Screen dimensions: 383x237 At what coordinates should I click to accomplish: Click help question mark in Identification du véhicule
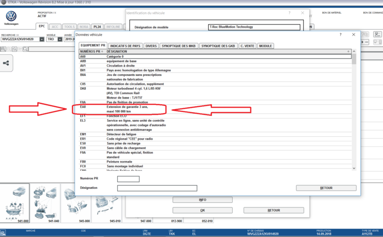click(289, 13)
